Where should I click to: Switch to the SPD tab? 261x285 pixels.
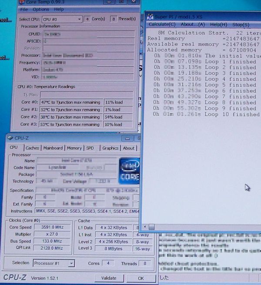pos(90,148)
